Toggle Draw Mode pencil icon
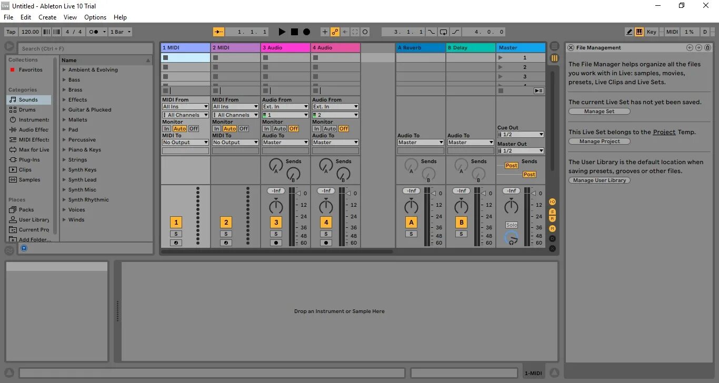 pos(629,32)
